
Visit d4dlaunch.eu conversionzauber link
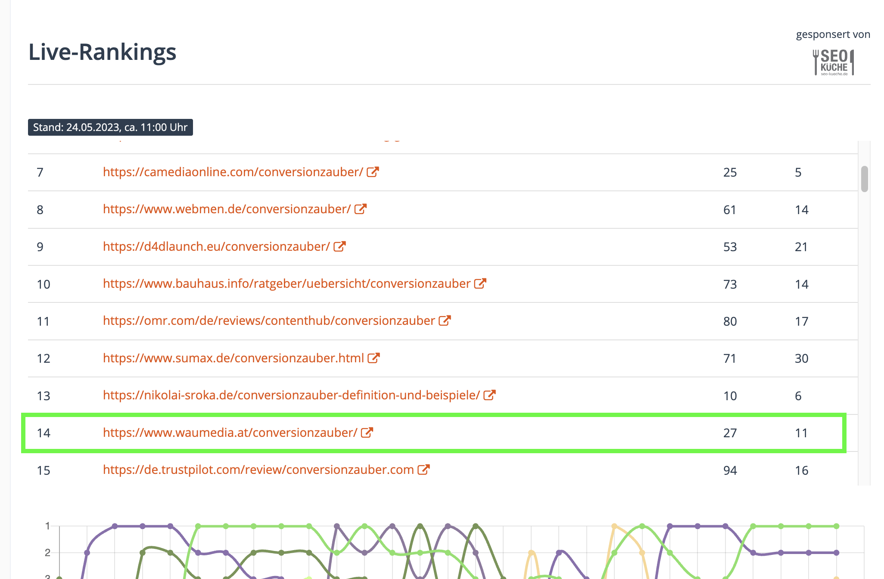pyautogui.click(x=217, y=246)
